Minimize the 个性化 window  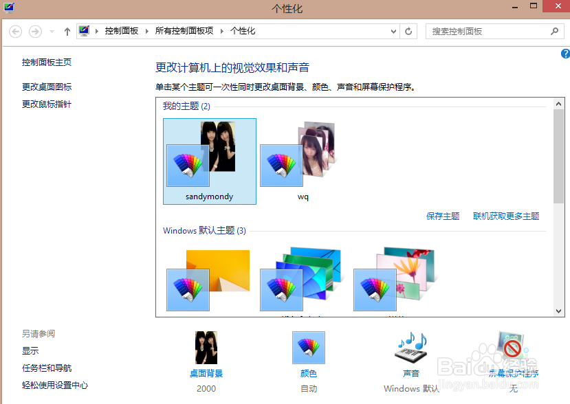pos(515,7)
